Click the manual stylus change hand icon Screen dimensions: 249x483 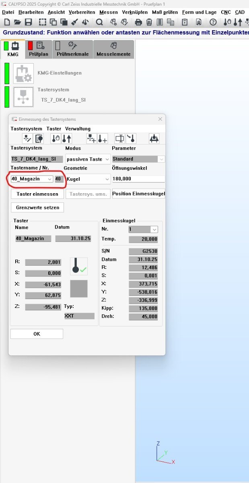click(x=56, y=139)
